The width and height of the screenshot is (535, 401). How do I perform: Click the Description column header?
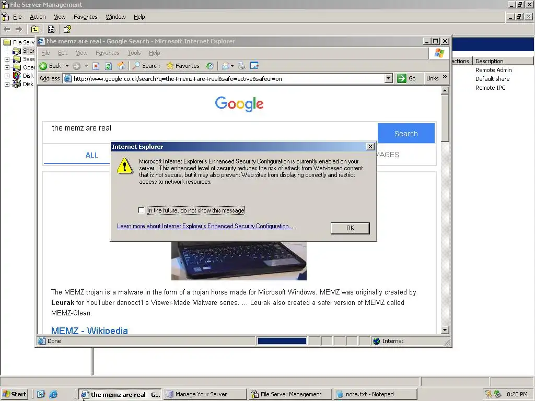(x=503, y=61)
